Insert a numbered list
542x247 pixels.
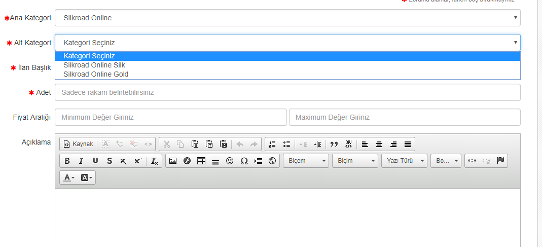pyautogui.click(x=272, y=144)
